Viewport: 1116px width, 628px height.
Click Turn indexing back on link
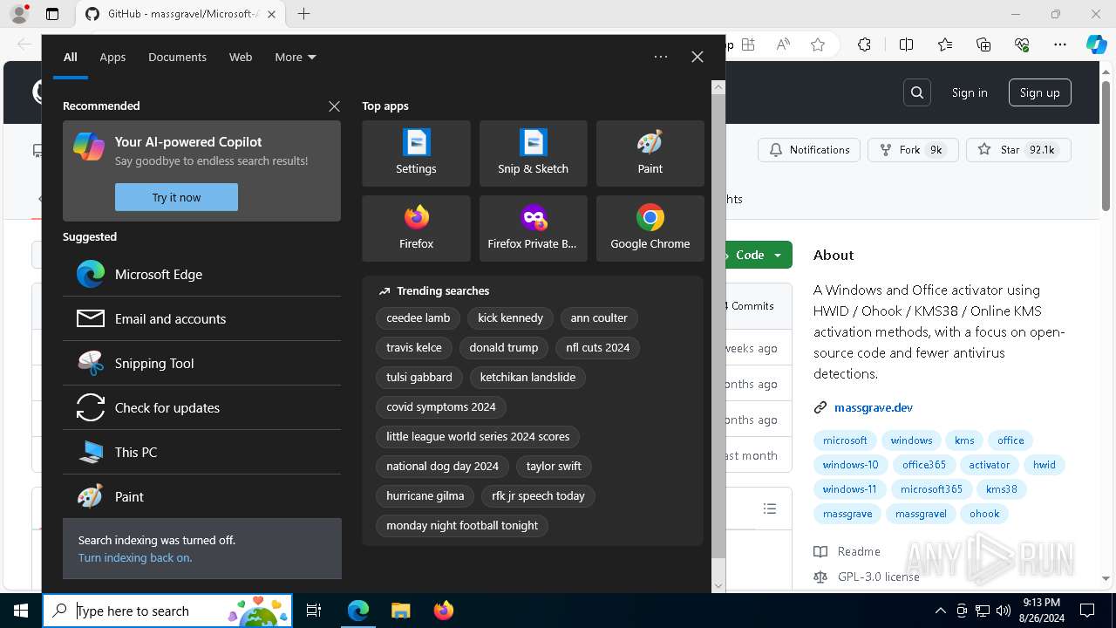[x=135, y=557]
